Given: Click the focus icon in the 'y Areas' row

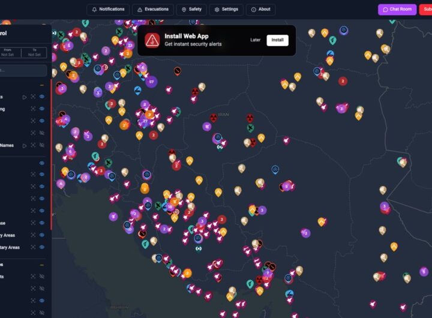Looking at the screenshot, I should [x=33, y=235].
